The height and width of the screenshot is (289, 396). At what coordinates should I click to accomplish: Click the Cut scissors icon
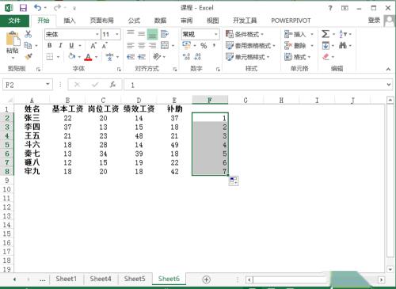(28, 34)
